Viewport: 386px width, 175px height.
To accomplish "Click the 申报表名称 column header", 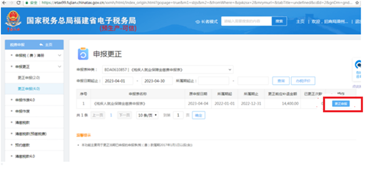I will pyautogui.click(x=138, y=94).
